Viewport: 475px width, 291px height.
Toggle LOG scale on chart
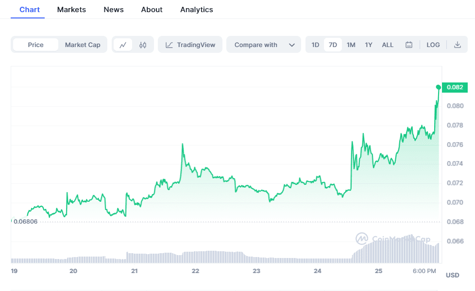[433, 45]
